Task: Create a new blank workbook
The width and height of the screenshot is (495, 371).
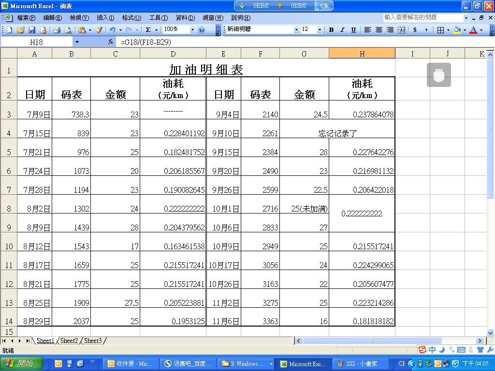Action: pos(10,30)
